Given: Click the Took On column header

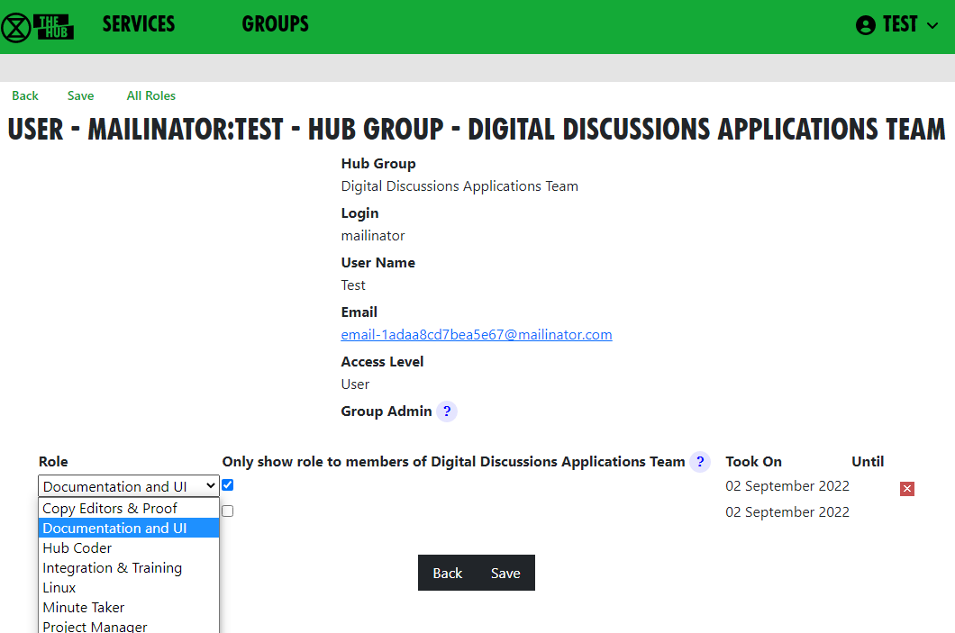Looking at the screenshot, I should pyautogui.click(x=753, y=461).
